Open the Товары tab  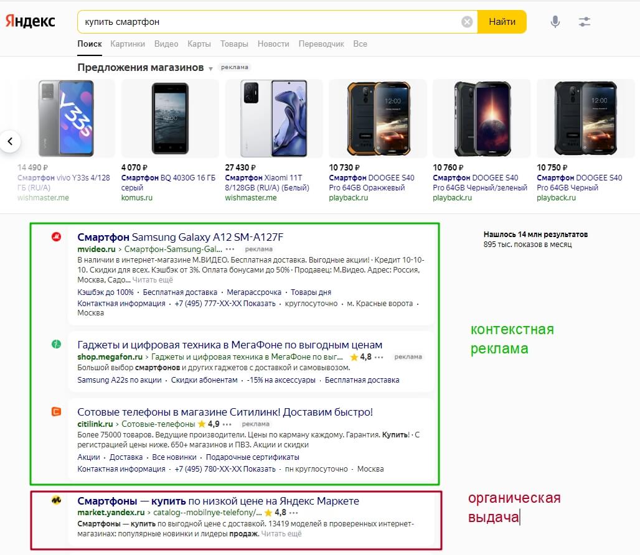(x=234, y=44)
